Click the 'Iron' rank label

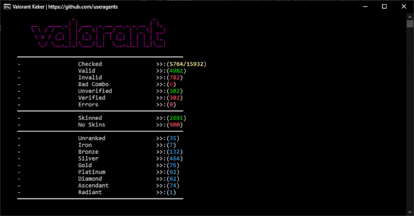[x=85, y=145]
